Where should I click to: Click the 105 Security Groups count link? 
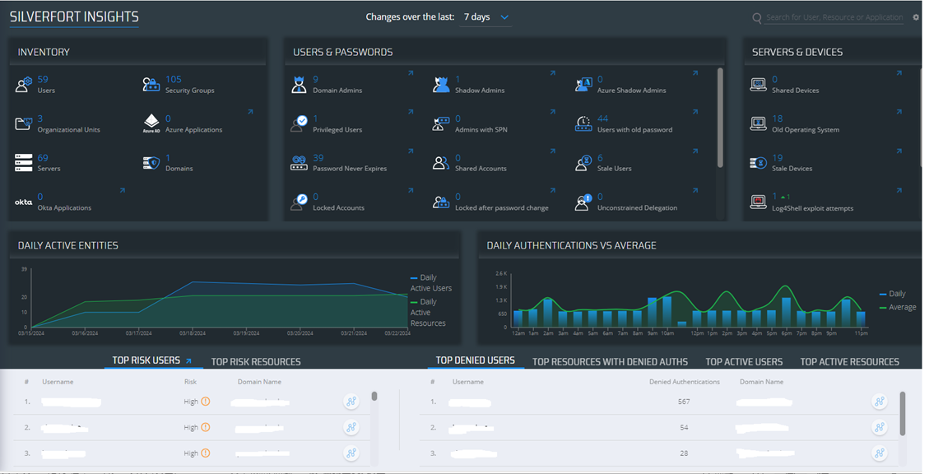(x=173, y=80)
